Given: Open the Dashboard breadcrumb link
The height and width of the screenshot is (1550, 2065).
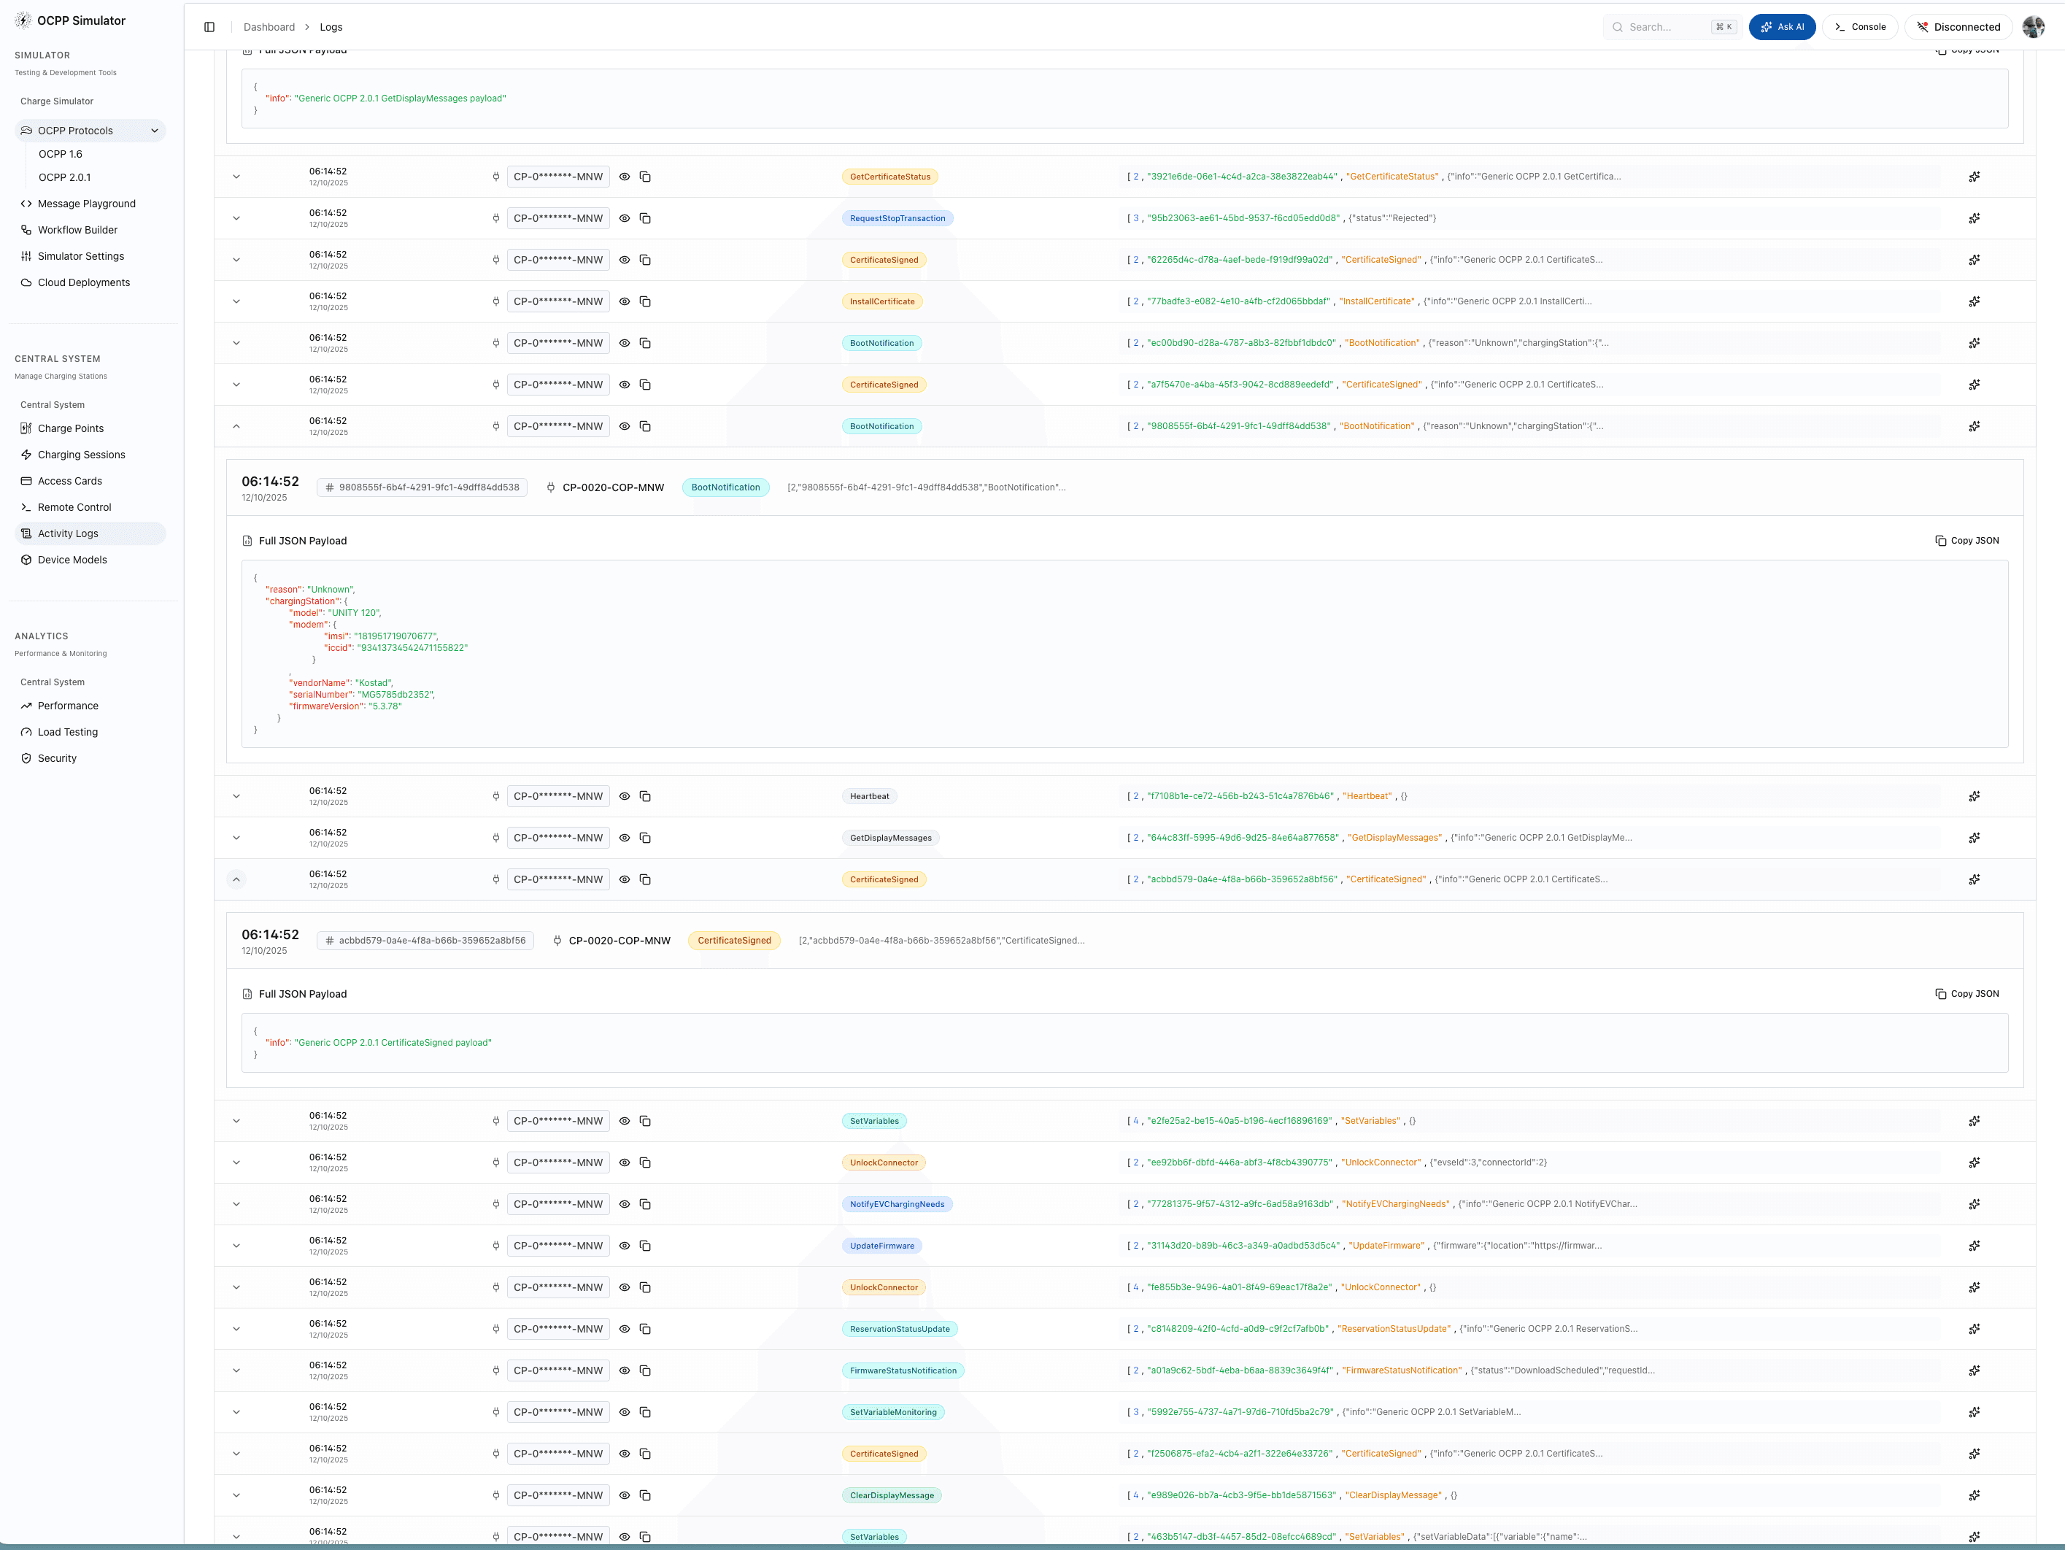Looking at the screenshot, I should click(269, 26).
